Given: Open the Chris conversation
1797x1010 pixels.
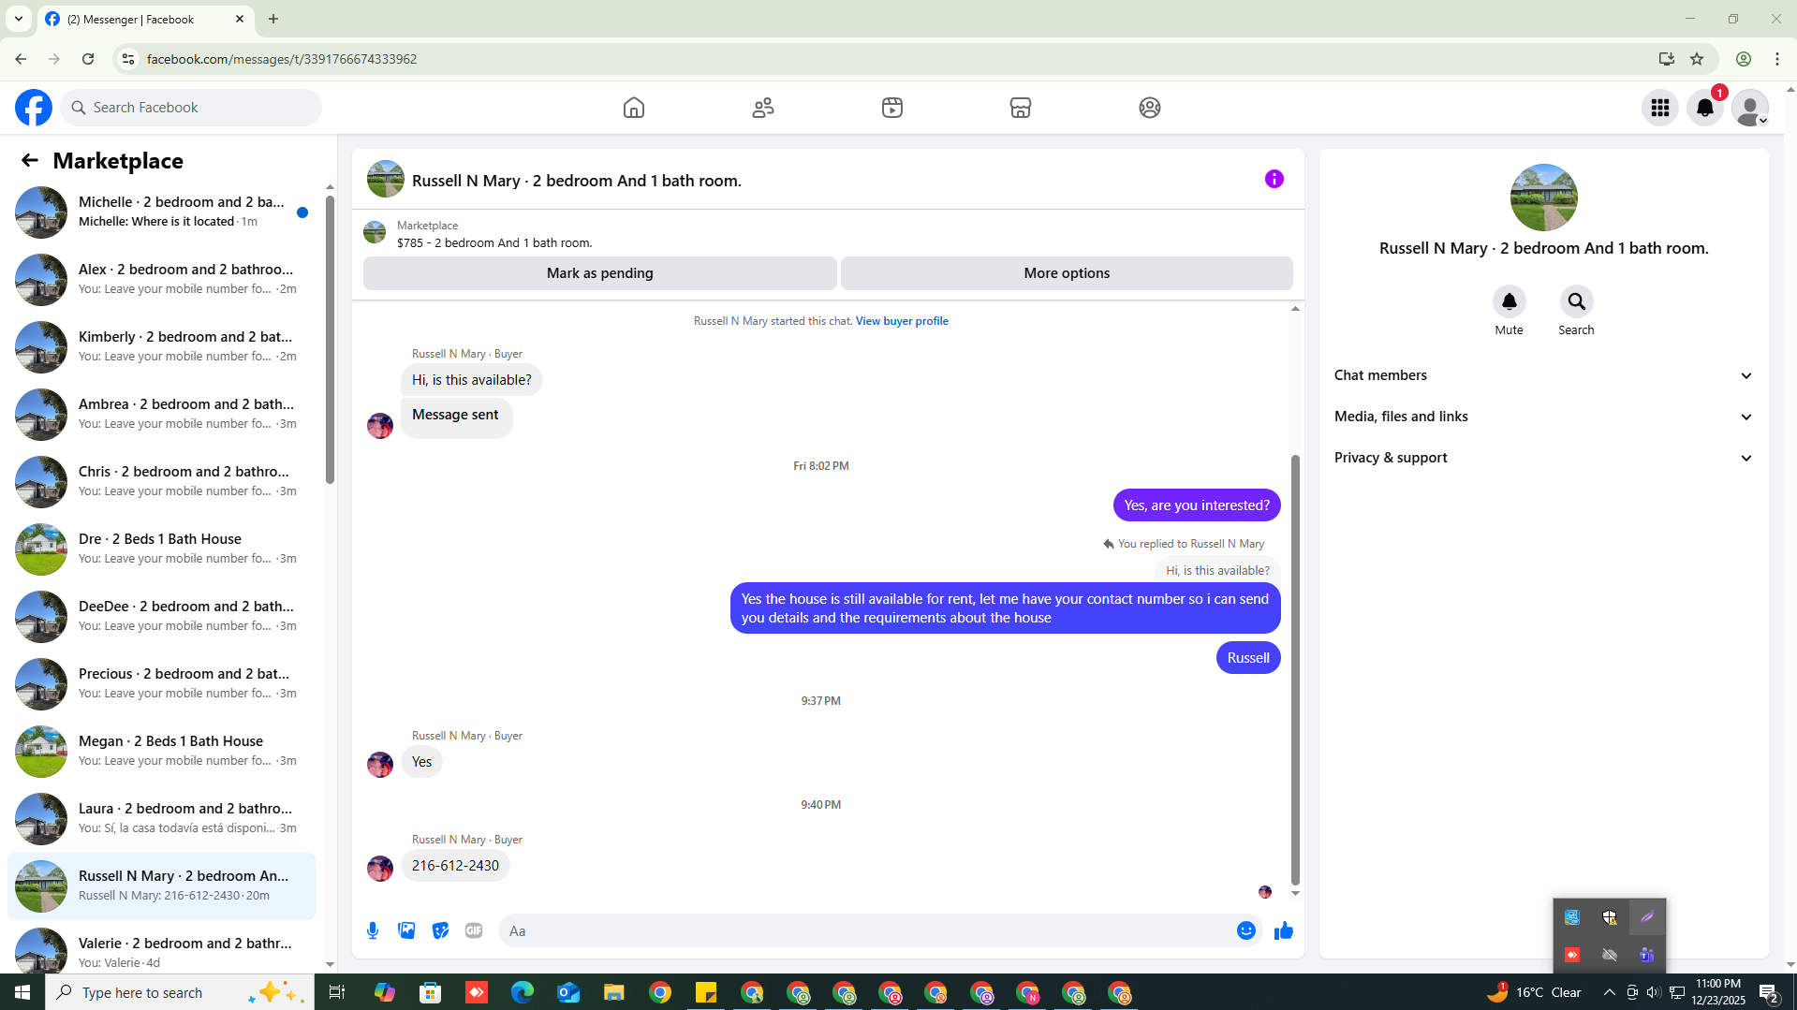Looking at the screenshot, I should (x=161, y=481).
